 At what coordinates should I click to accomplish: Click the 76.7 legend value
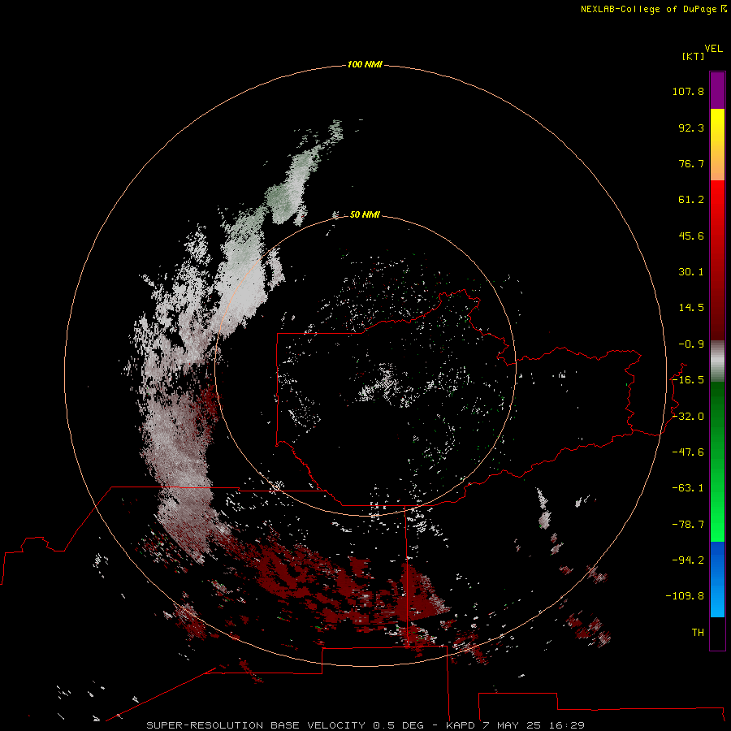pos(691,163)
